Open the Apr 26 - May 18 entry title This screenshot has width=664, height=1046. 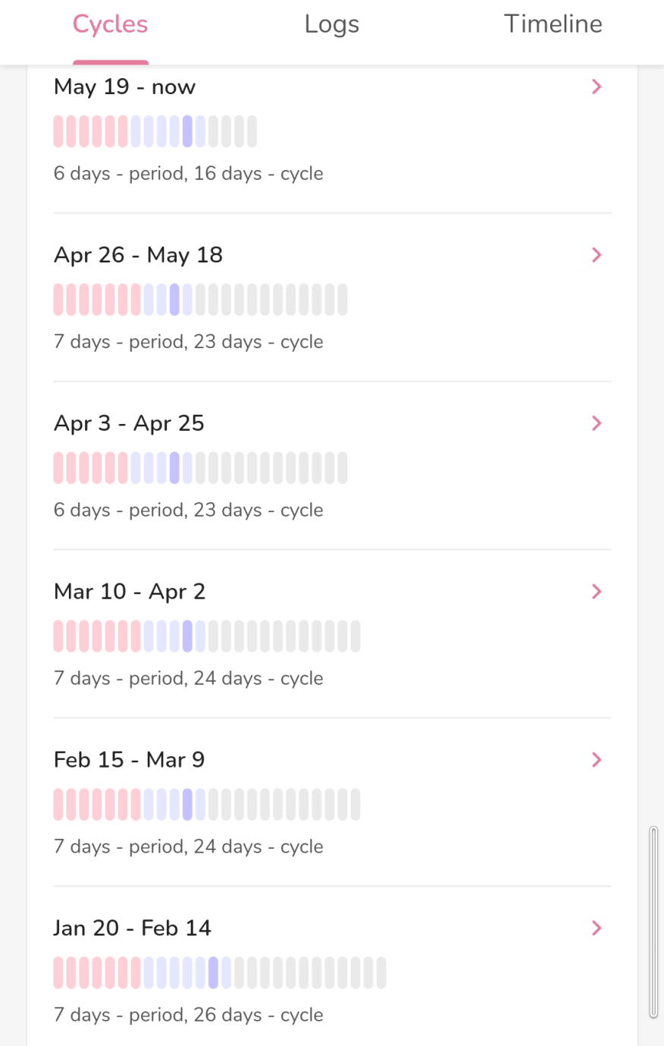pos(138,256)
